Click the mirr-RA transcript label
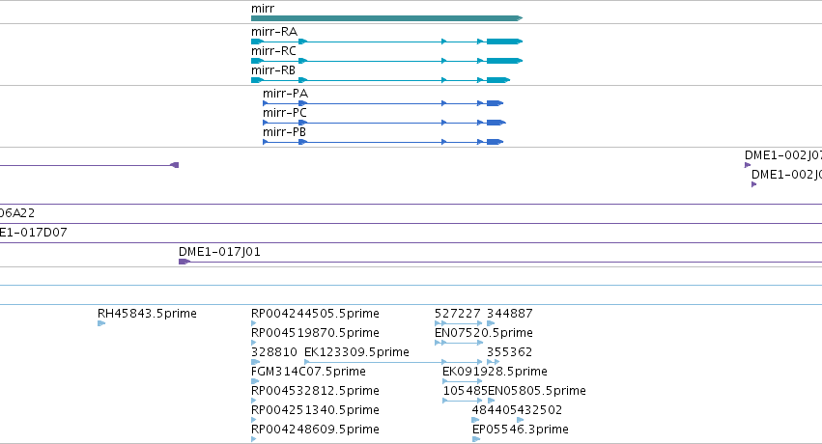Viewport: 822px width, 444px height. [274, 32]
